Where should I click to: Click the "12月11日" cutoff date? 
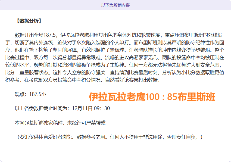coord(83,108)
